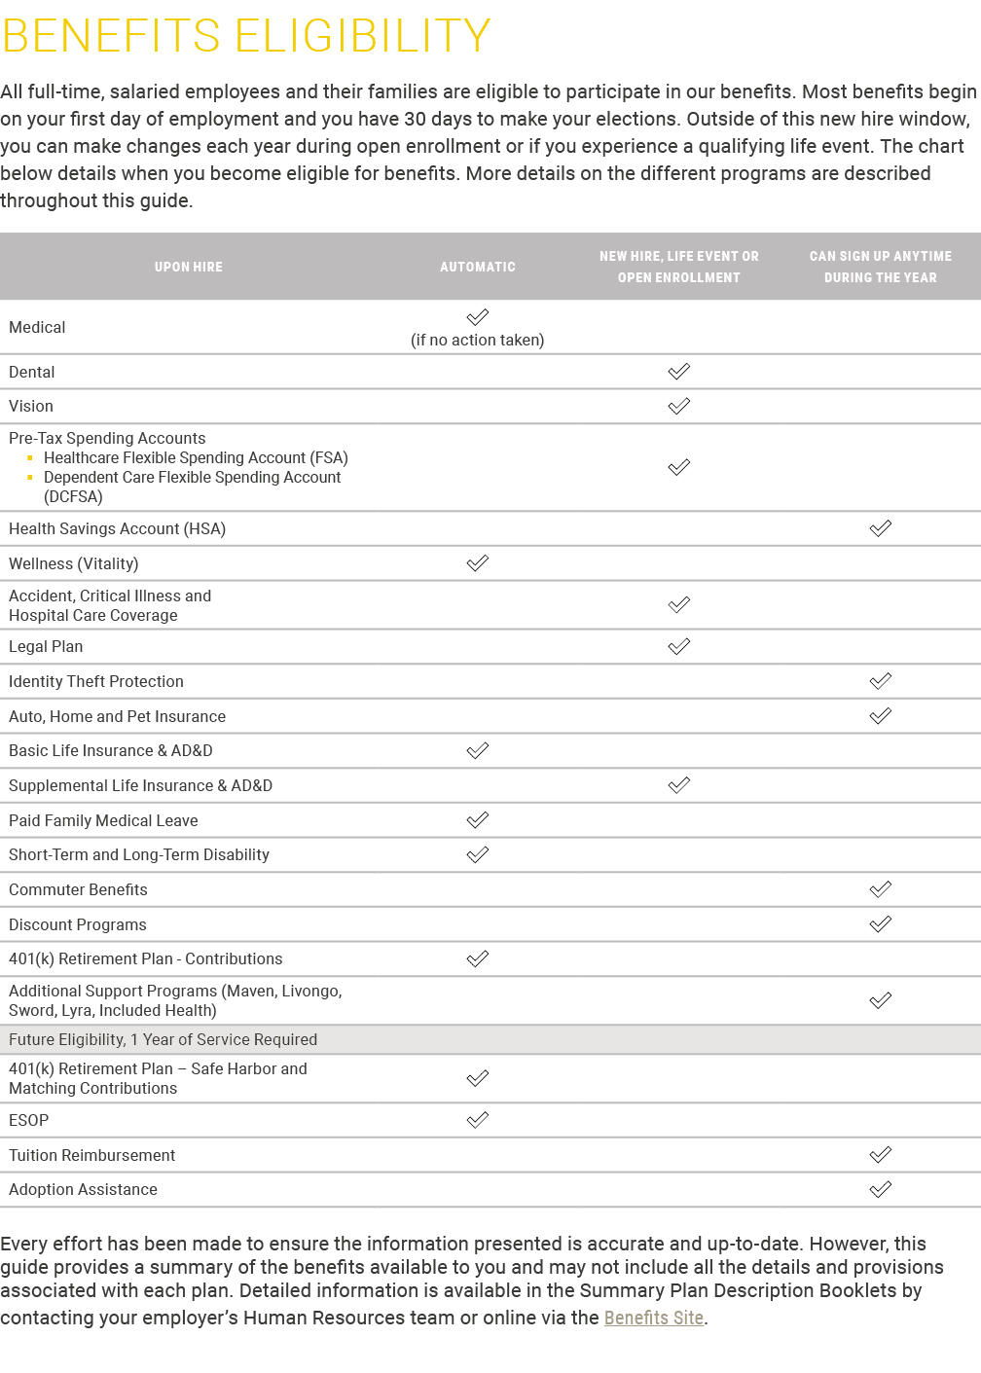Click the Dental row checkmark
981x1373 pixels.
(x=678, y=371)
